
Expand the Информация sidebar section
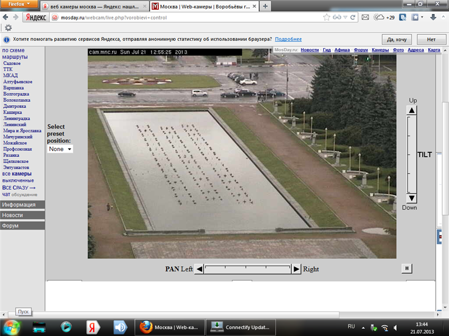click(x=22, y=204)
